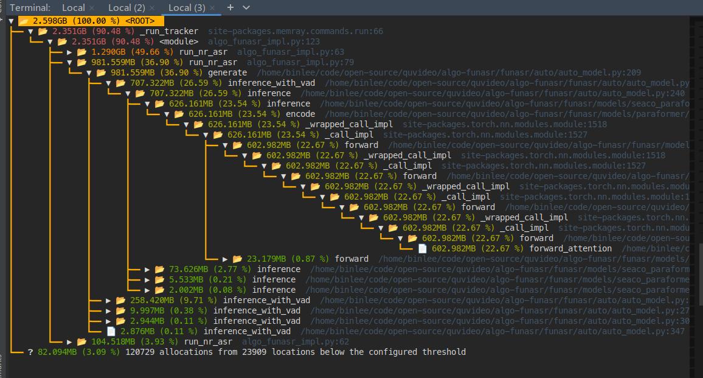Click the folder icon of 707.322MB inference_with_vad
This screenshot has width=703, height=378.
[x=120, y=83]
